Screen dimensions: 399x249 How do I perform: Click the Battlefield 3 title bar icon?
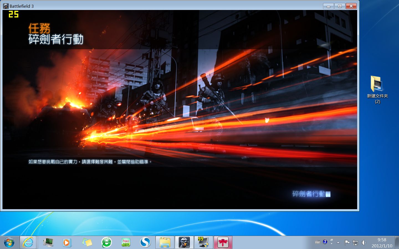[x=6, y=6]
